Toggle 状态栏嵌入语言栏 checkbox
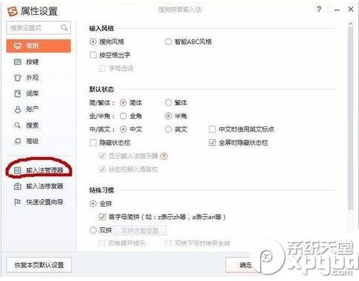Viewport: 359px width, 281px height. 102,169
